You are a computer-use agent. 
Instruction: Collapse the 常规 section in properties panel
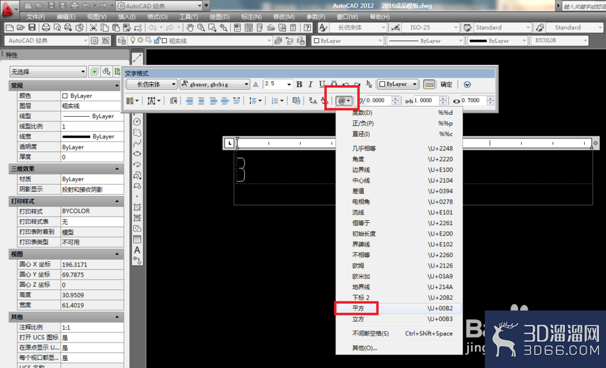[x=117, y=85]
